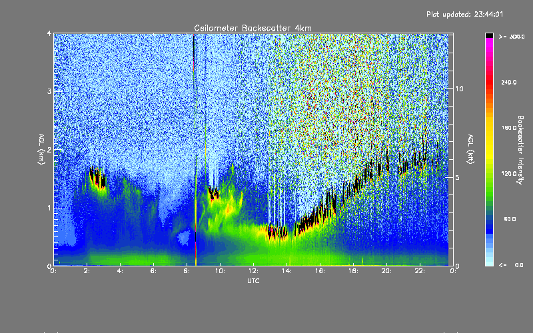The height and width of the screenshot is (333, 533).
Task: Click the "22:" tick on the UTC axis
Action: click(420, 271)
